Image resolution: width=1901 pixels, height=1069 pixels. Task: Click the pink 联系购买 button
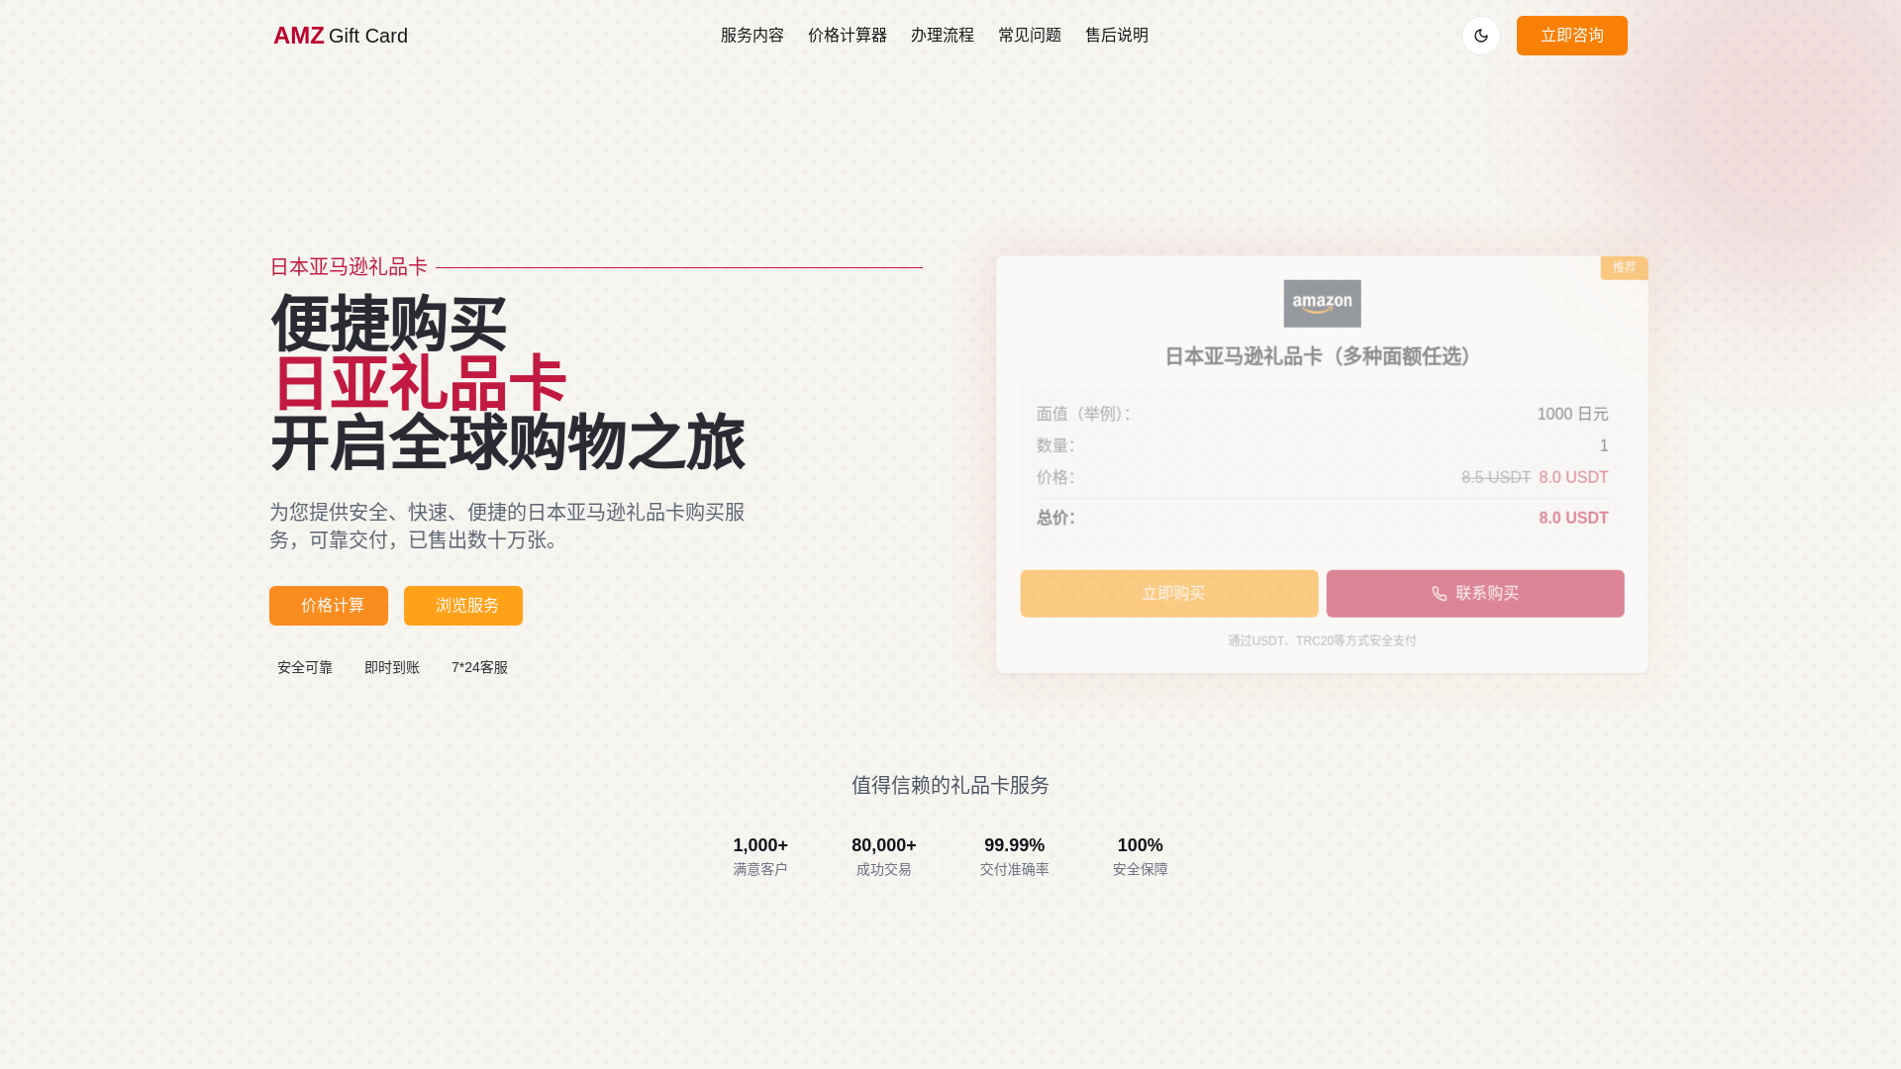1474,593
